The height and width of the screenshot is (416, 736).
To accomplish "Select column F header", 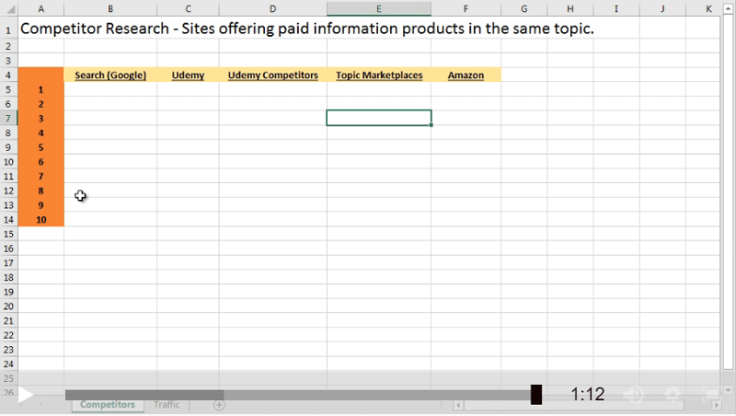I will point(466,8).
